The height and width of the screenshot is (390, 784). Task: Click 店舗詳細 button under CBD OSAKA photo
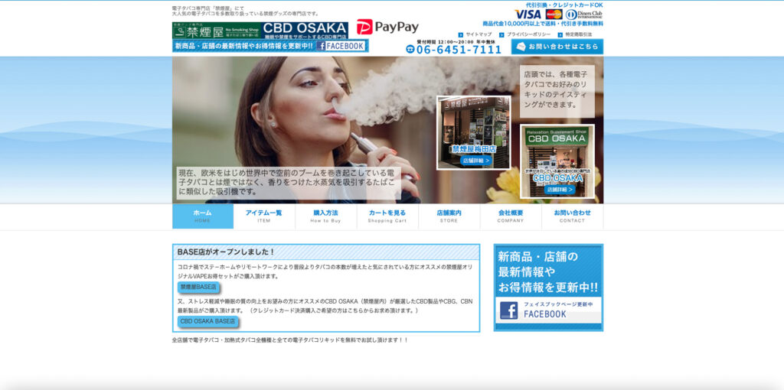(560, 189)
